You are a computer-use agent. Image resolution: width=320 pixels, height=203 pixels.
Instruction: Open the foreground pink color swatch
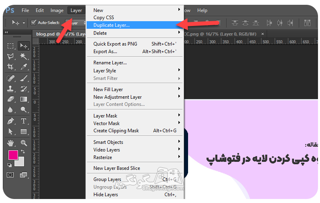[x=13, y=155]
